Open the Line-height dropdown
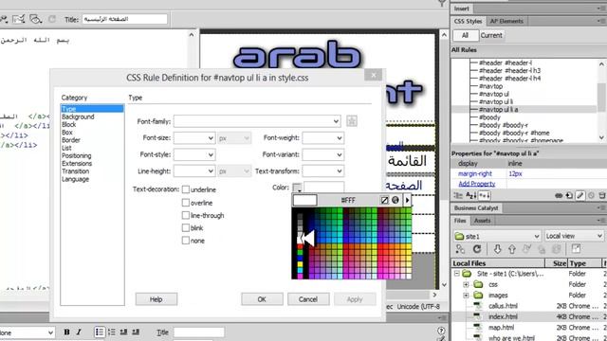 (194, 170)
